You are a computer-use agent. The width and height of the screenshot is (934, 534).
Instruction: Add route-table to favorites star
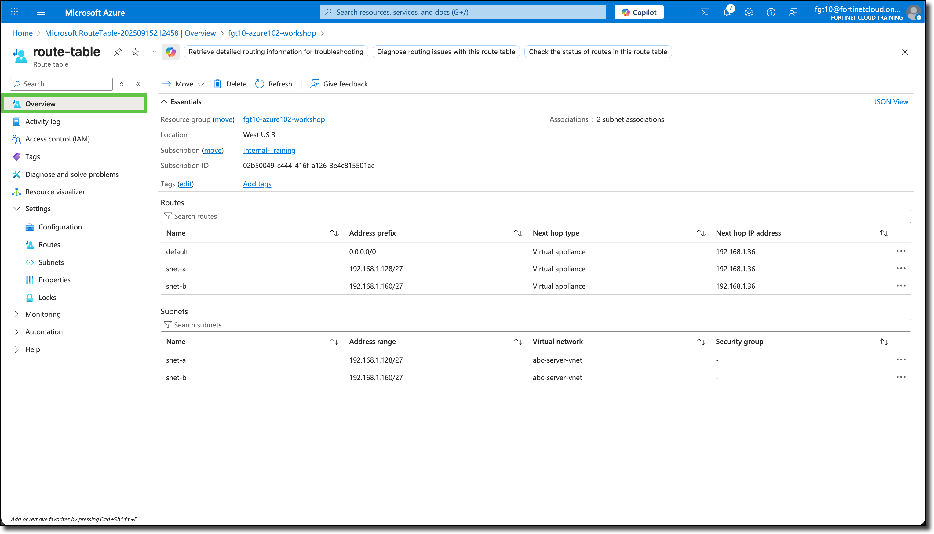coord(135,52)
